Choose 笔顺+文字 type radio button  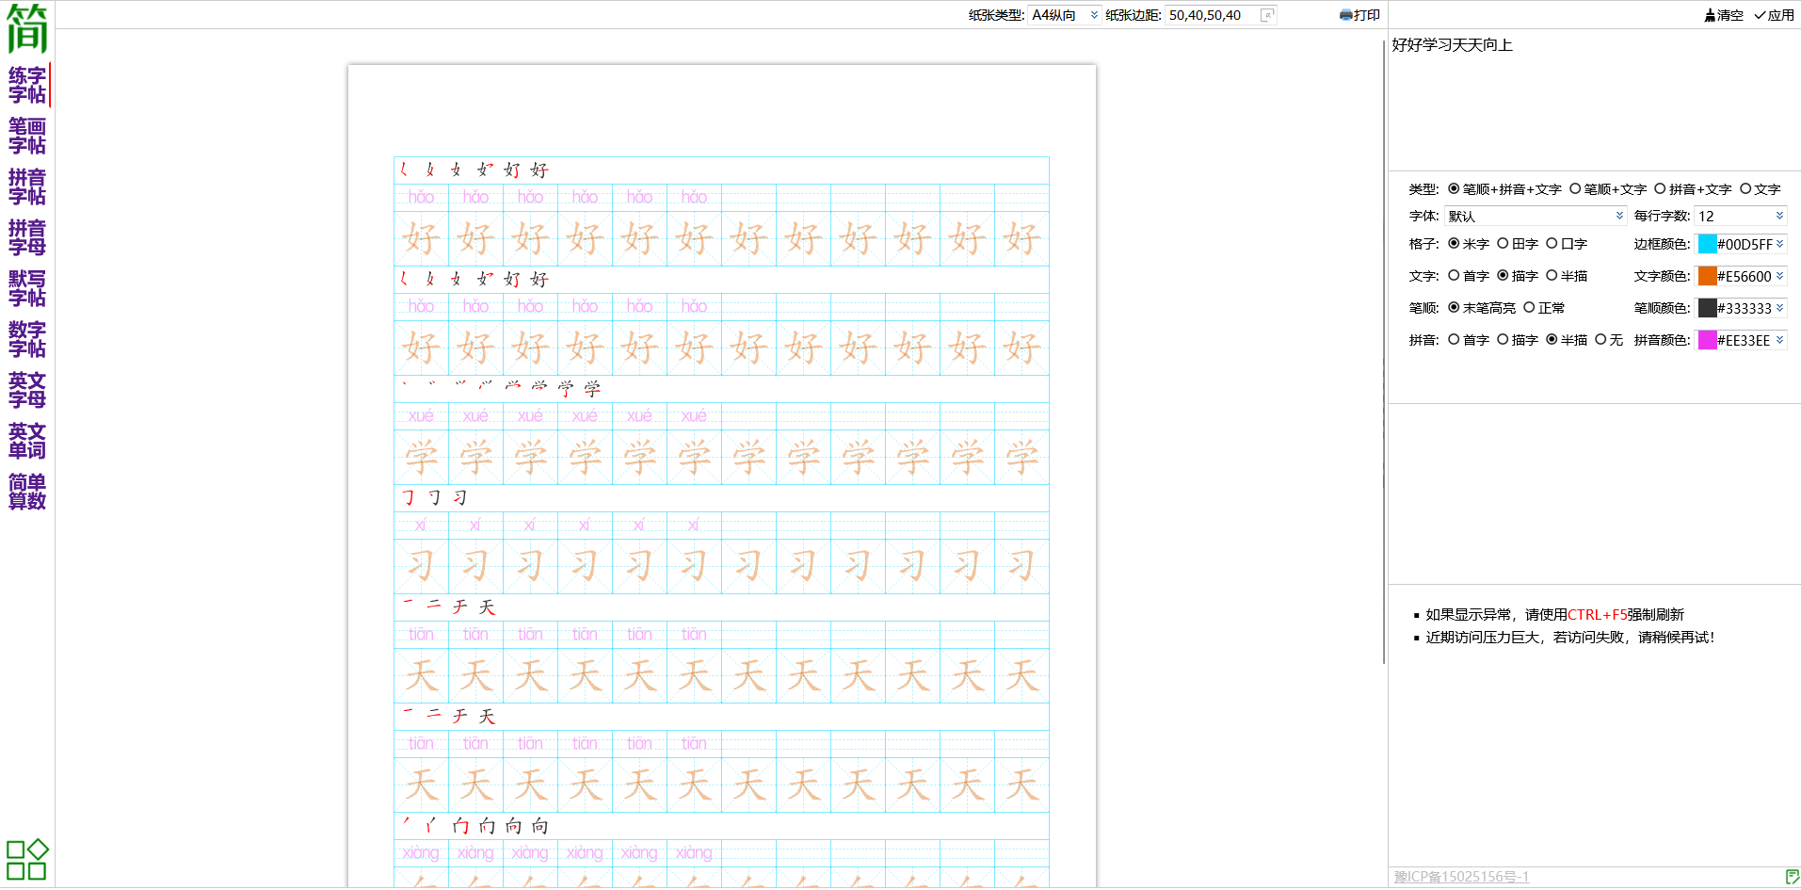[x=1575, y=189]
